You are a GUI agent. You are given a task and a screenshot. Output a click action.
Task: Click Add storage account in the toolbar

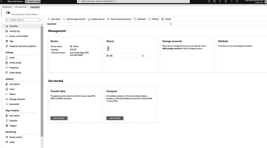(74, 19)
